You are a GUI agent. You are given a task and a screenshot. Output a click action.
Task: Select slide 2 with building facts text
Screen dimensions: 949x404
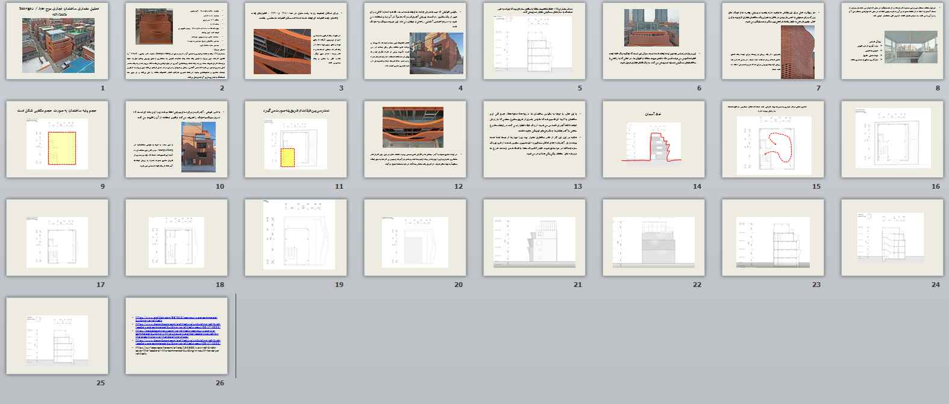177,41
